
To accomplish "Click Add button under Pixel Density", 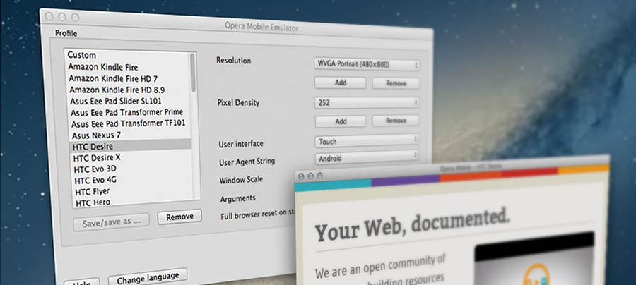I will (341, 121).
